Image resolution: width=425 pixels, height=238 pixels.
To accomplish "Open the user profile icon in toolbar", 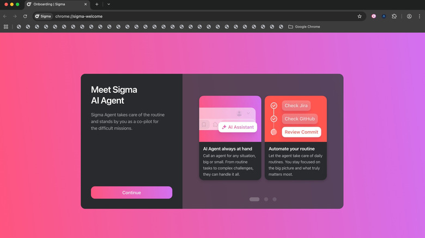I will pyautogui.click(x=409, y=16).
